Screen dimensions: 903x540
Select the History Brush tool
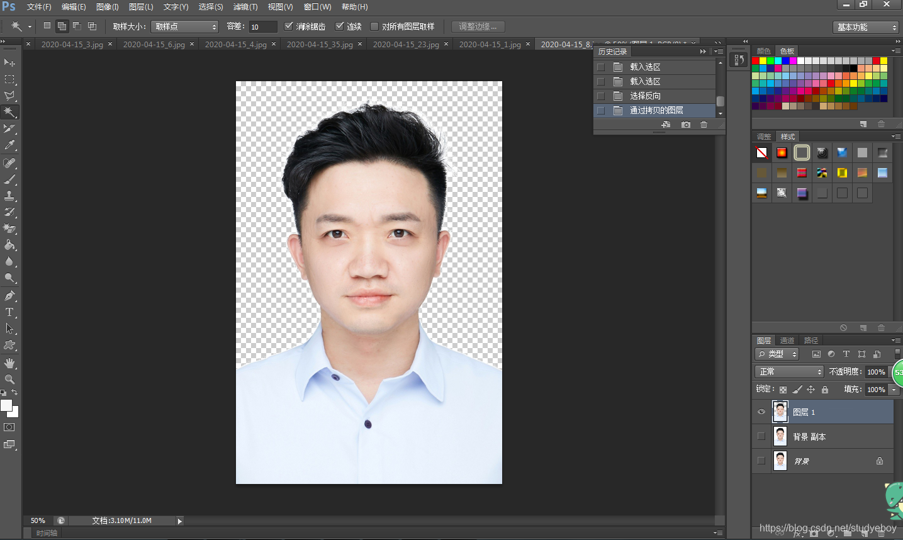9,212
